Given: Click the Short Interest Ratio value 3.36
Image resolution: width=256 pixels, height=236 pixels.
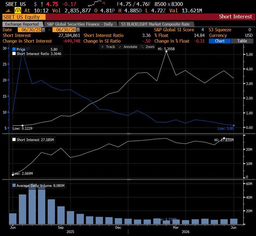Looking at the screenshot, I should 146,35.
